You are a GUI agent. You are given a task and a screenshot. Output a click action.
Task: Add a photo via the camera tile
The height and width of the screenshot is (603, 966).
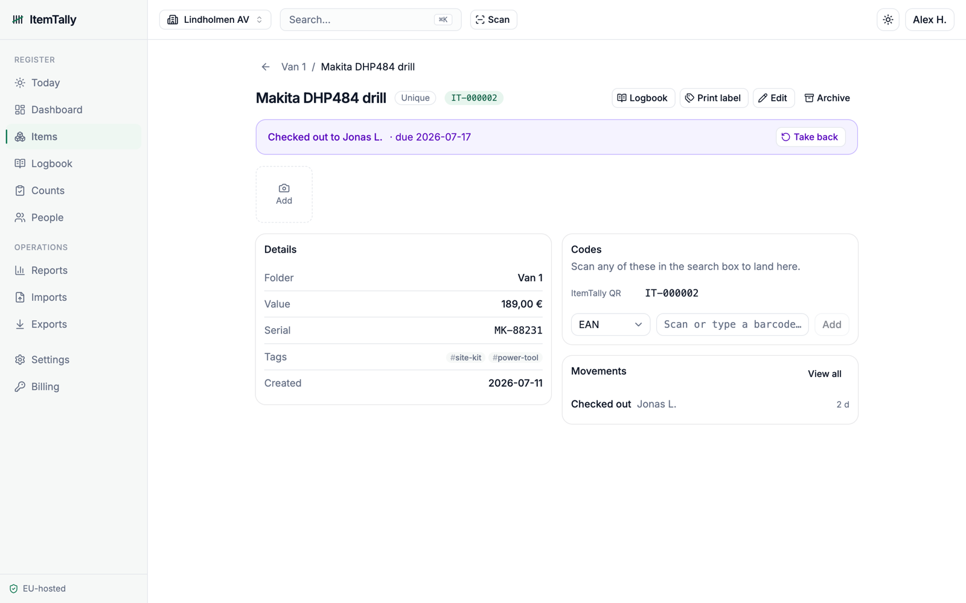(284, 194)
